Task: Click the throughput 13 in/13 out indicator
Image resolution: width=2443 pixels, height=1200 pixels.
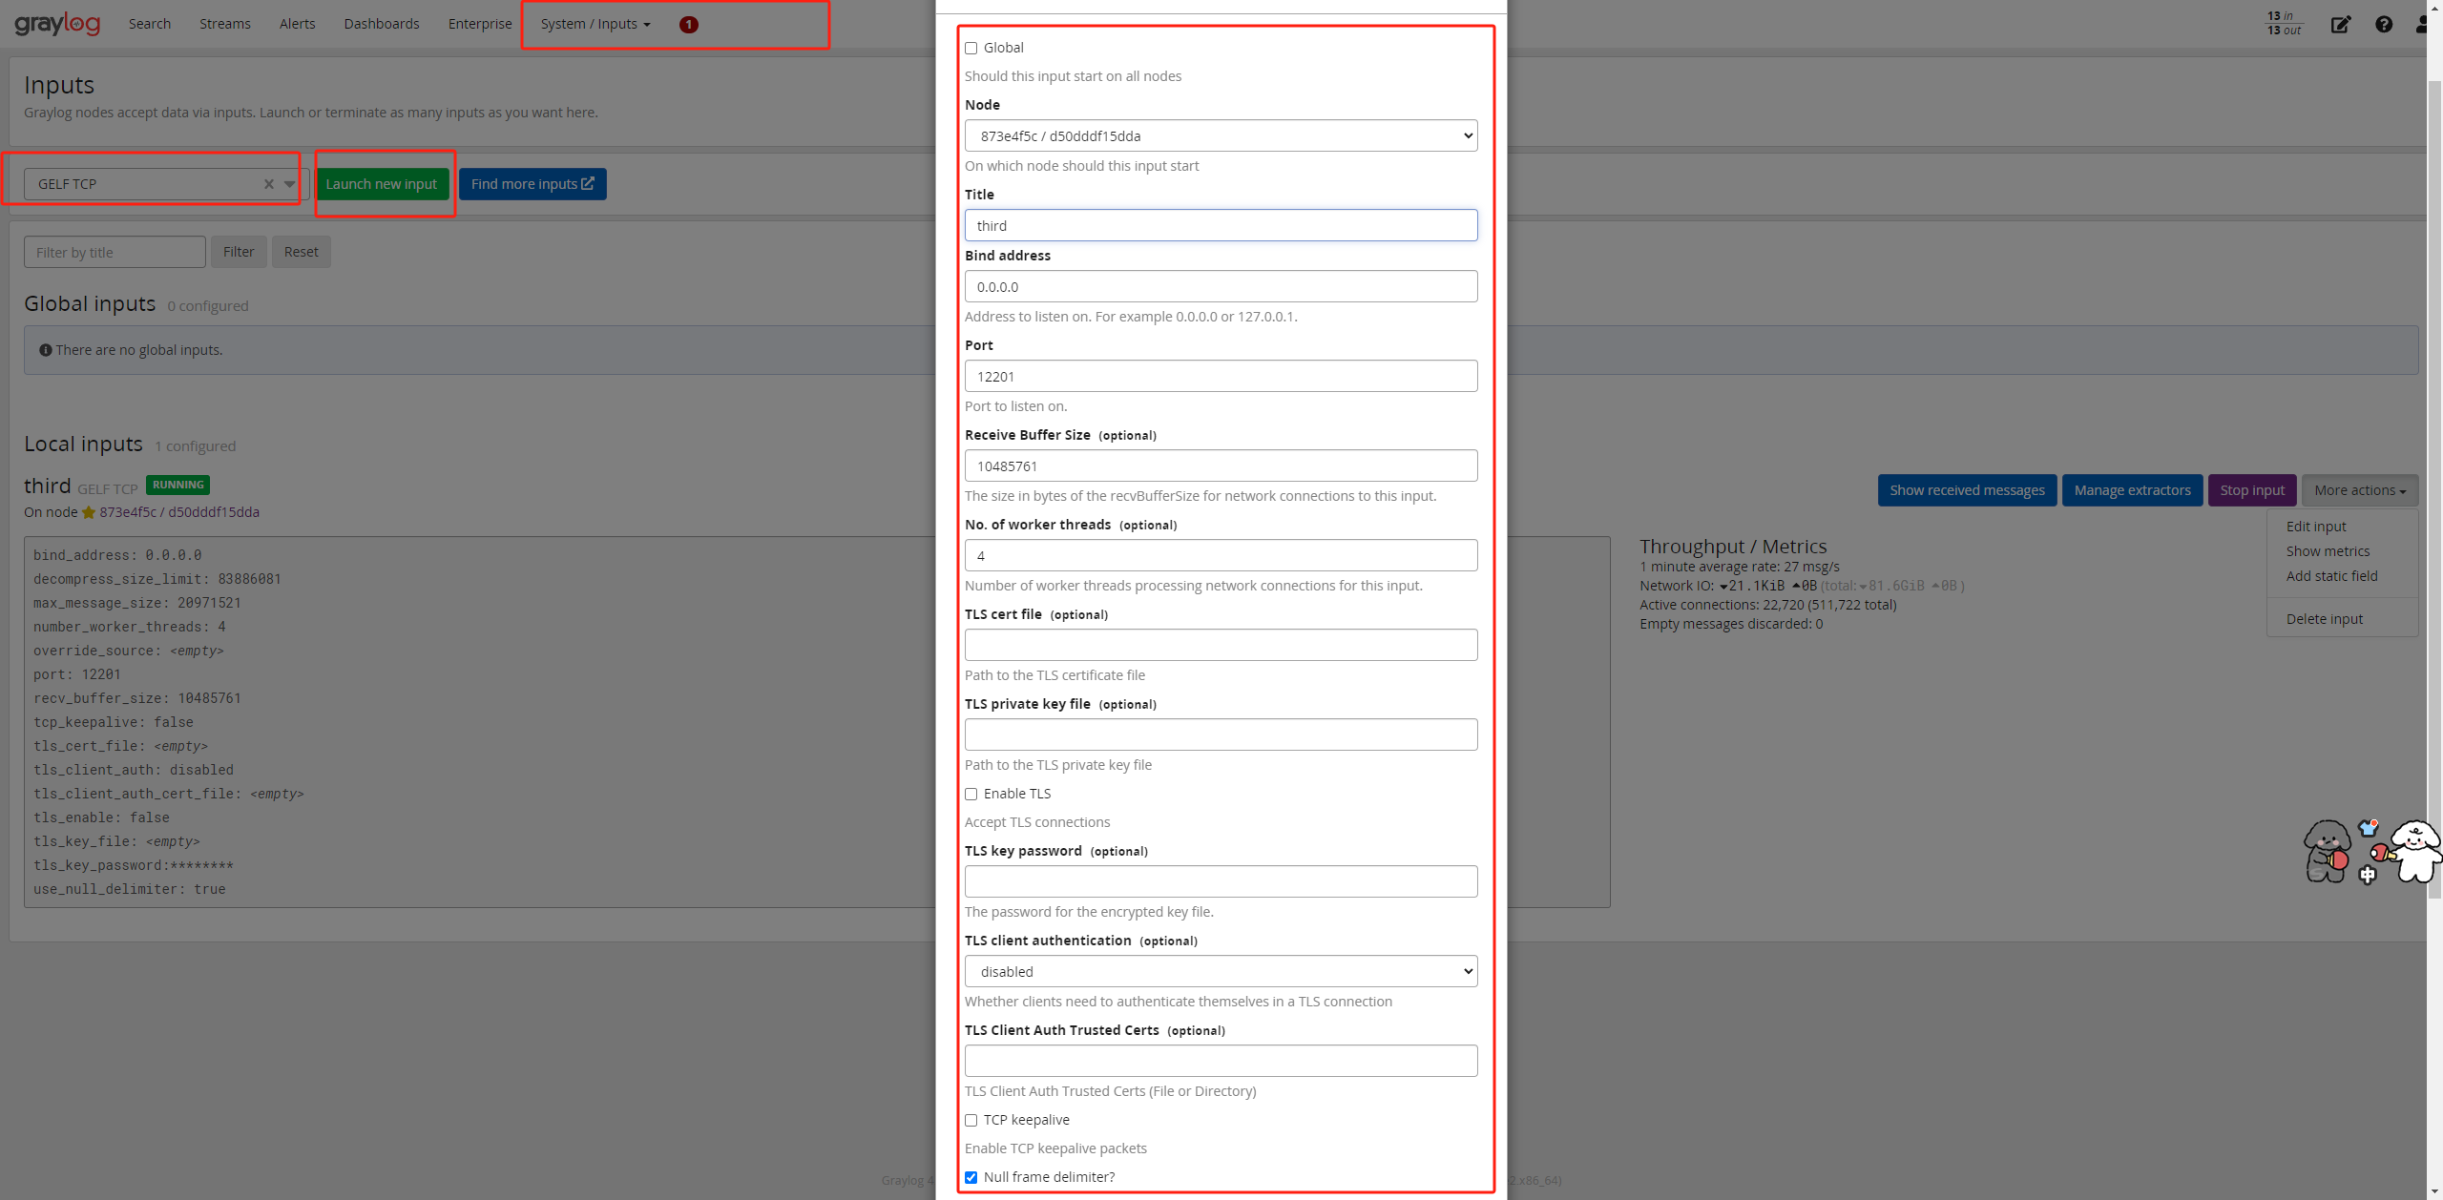Action: coord(2283,24)
